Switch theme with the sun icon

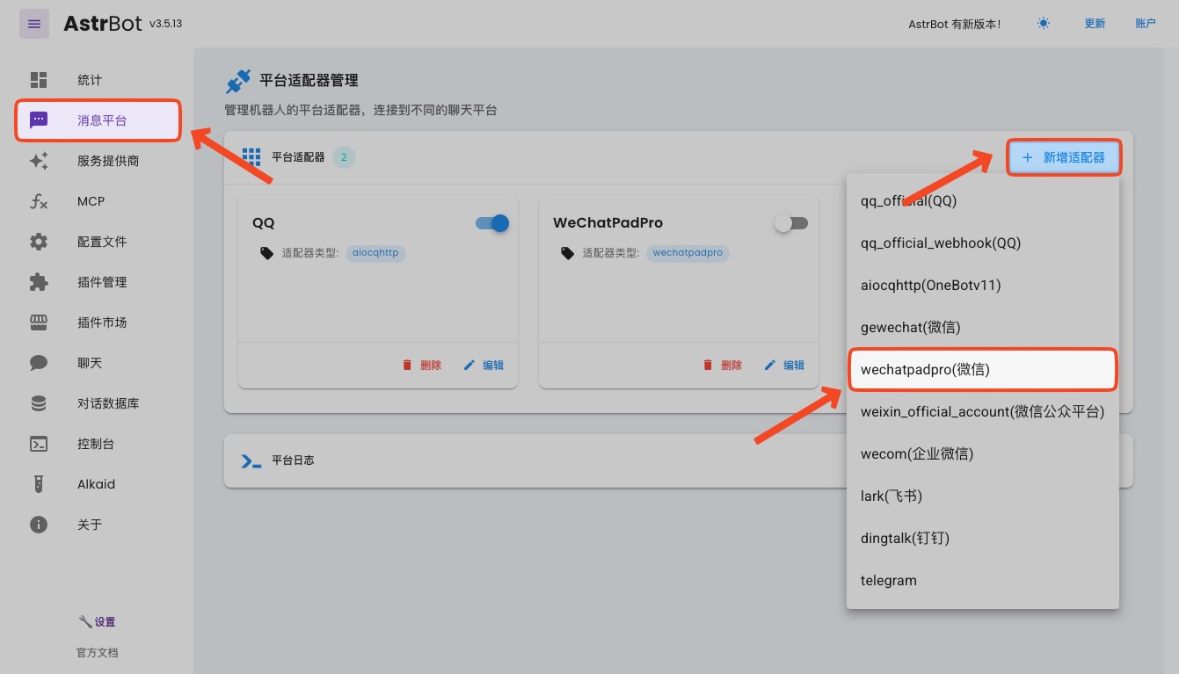[1044, 24]
